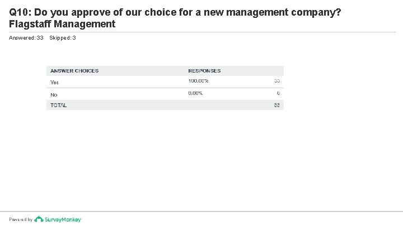Click the Yes row count of 33
The image size is (403, 226).
(x=277, y=81)
